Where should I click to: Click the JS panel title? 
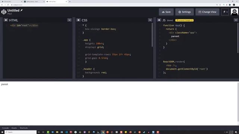click(x=164, y=20)
